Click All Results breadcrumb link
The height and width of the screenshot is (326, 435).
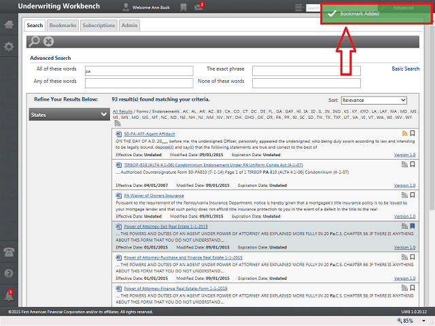click(x=122, y=111)
